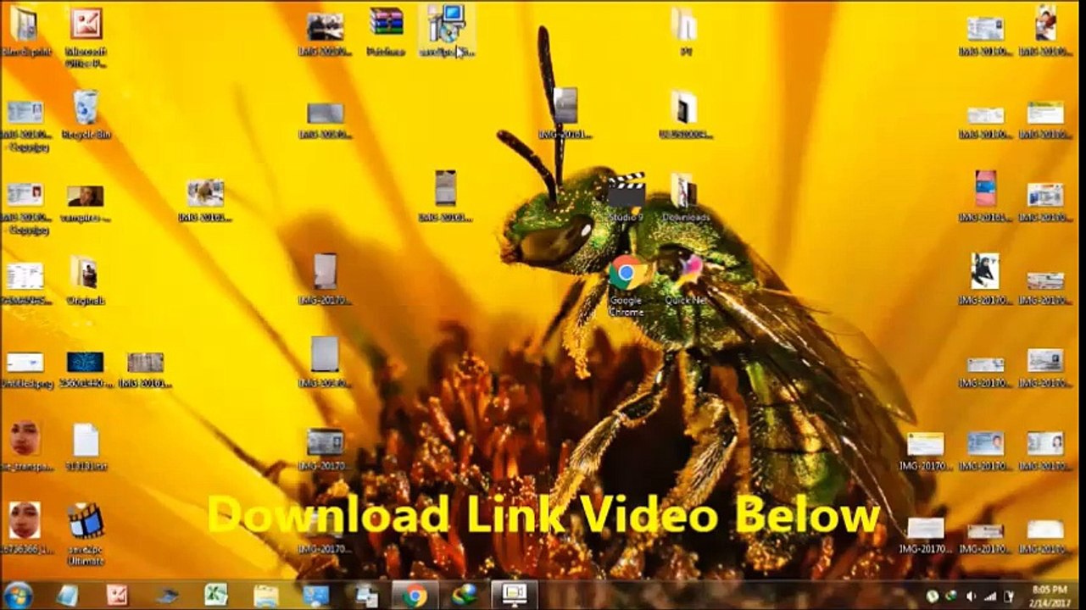
Task: Open the volume control in system tray
Action: pyautogui.click(x=970, y=596)
